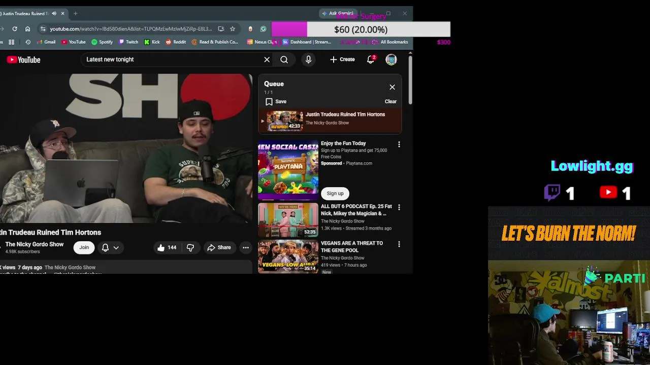650x365 pixels.
Task: Click The Nicky Gordo Show link in description
Action: pyautogui.click(x=70, y=267)
